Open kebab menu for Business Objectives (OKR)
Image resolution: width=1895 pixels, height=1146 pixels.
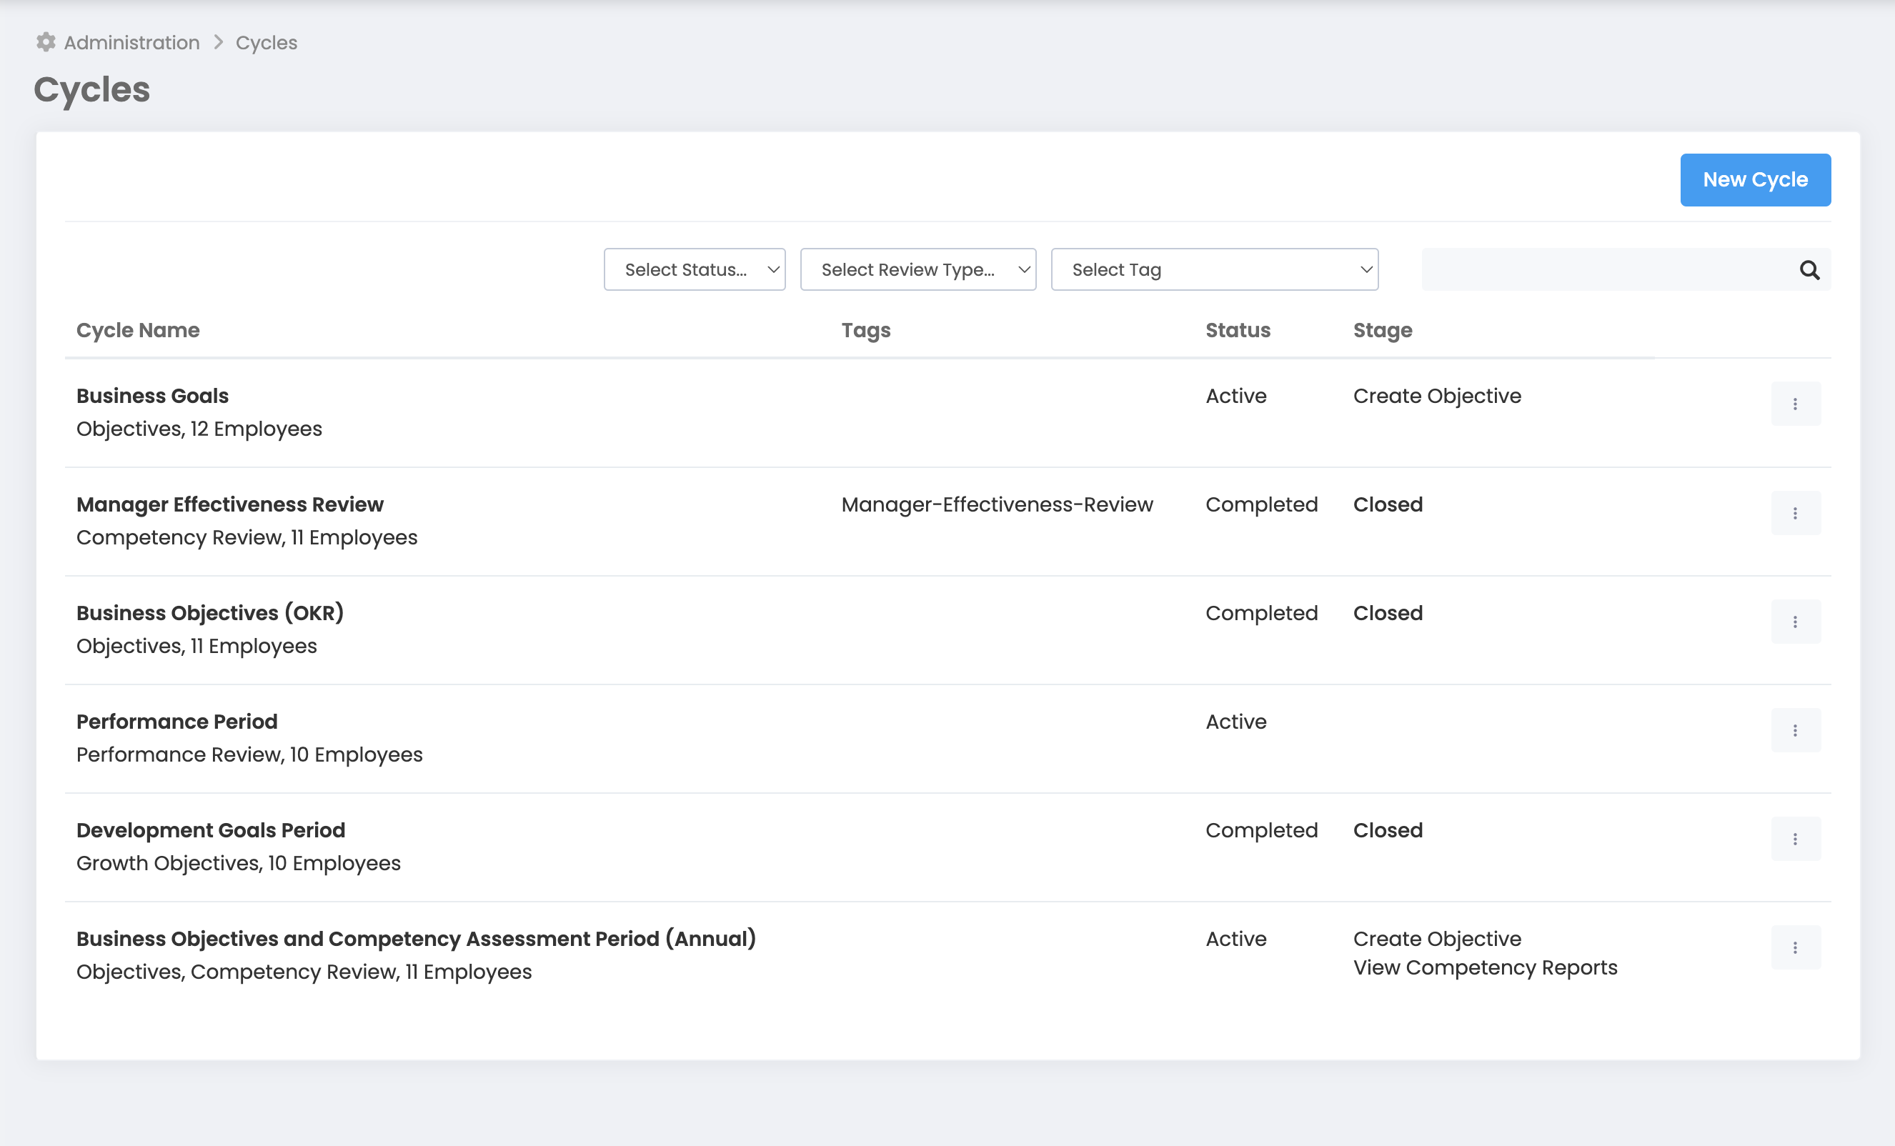tap(1795, 622)
